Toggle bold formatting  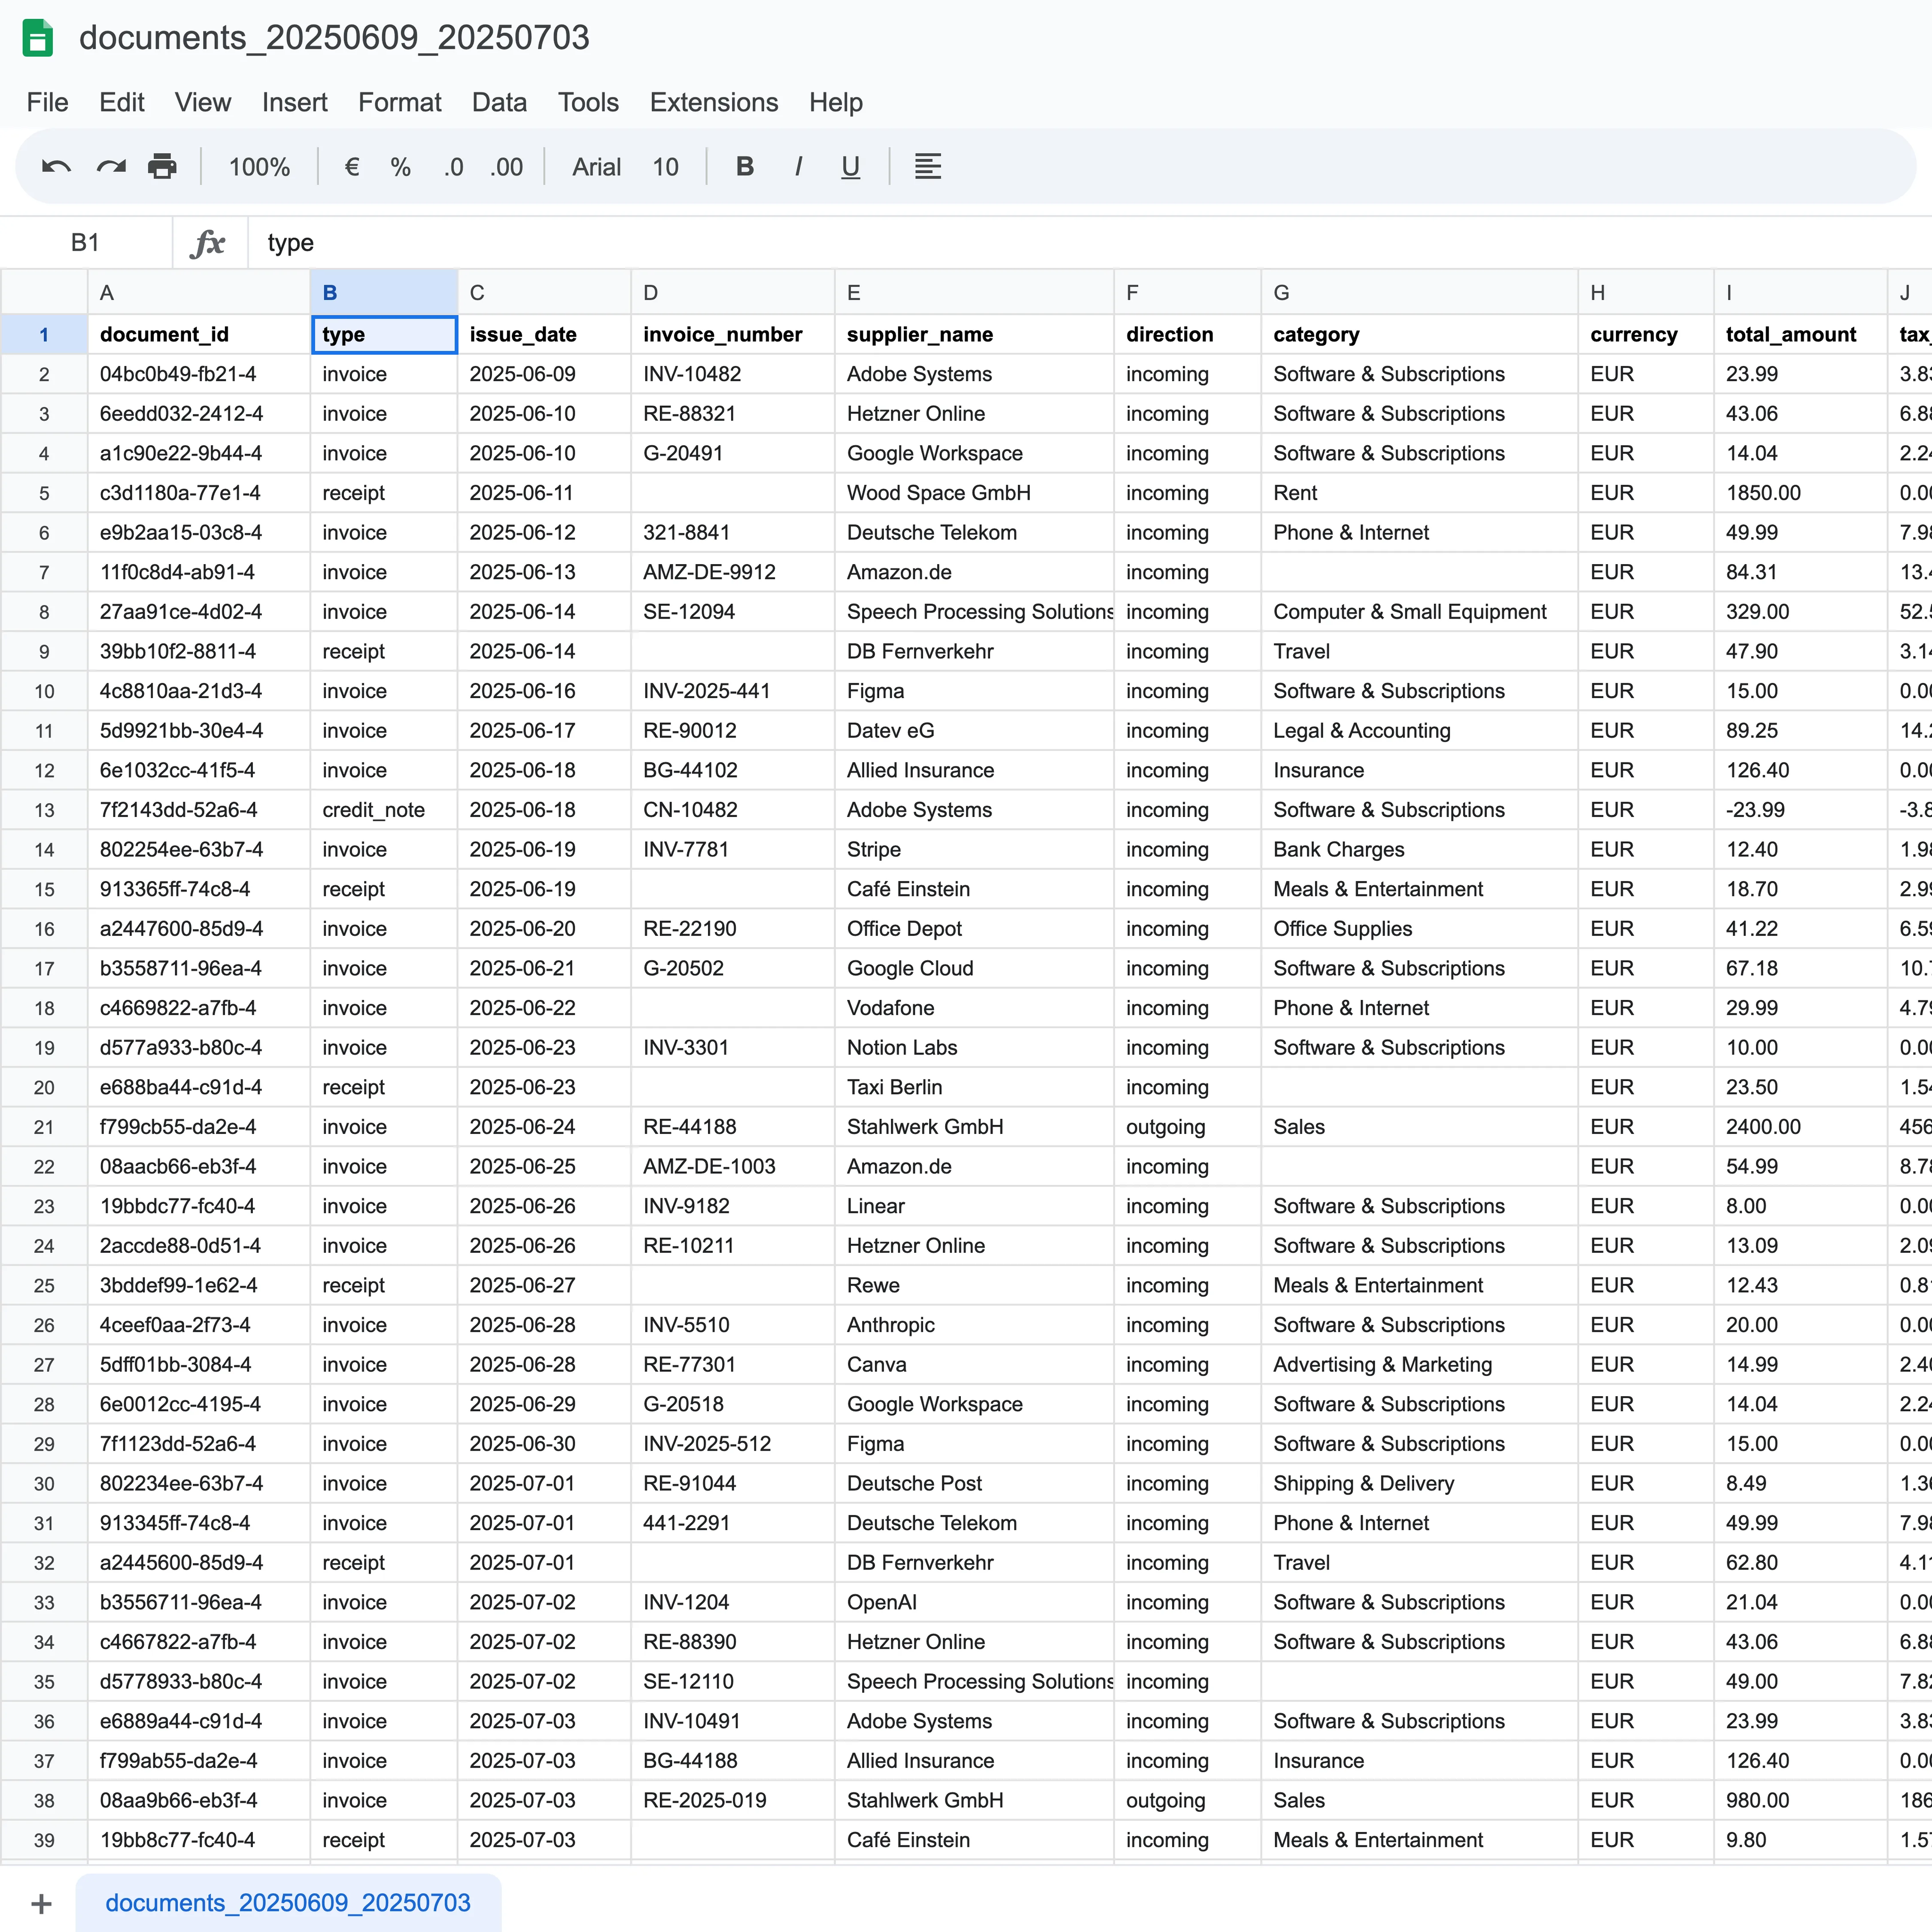tap(745, 167)
